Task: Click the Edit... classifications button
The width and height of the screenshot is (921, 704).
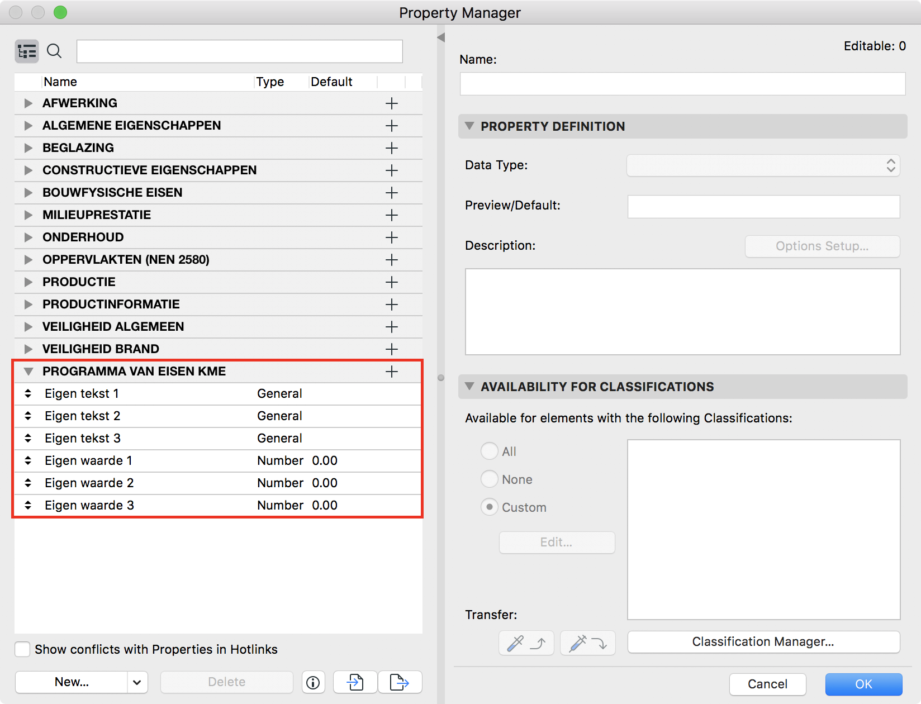Action: coord(557,543)
